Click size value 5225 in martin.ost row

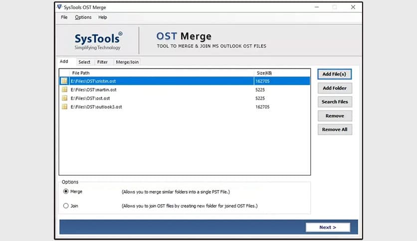[260, 90]
